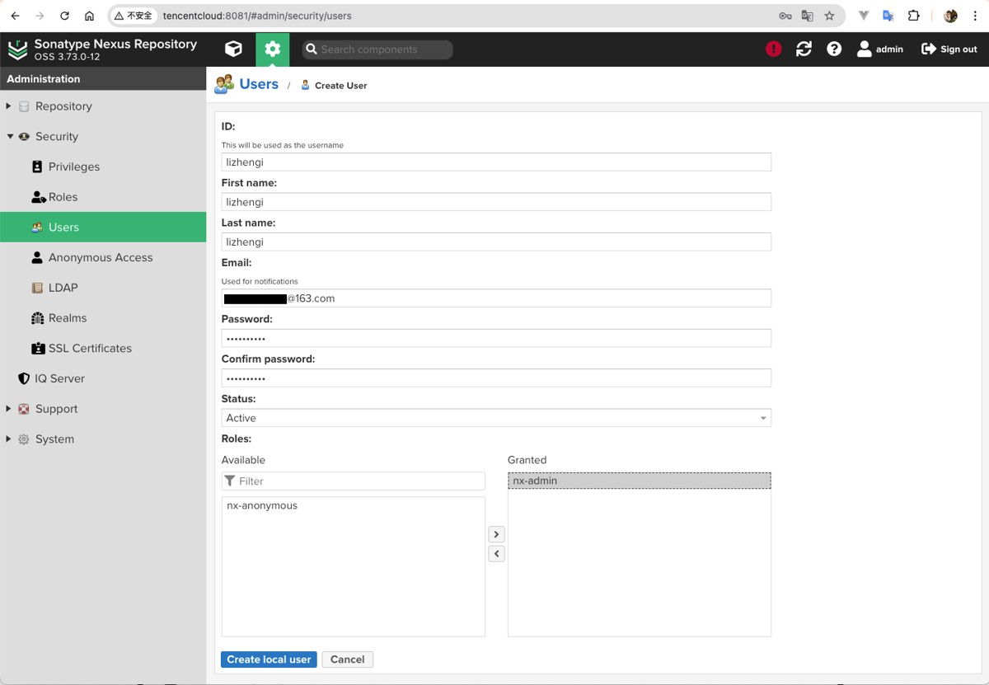
Task: Click the ID input field
Action: (496, 162)
